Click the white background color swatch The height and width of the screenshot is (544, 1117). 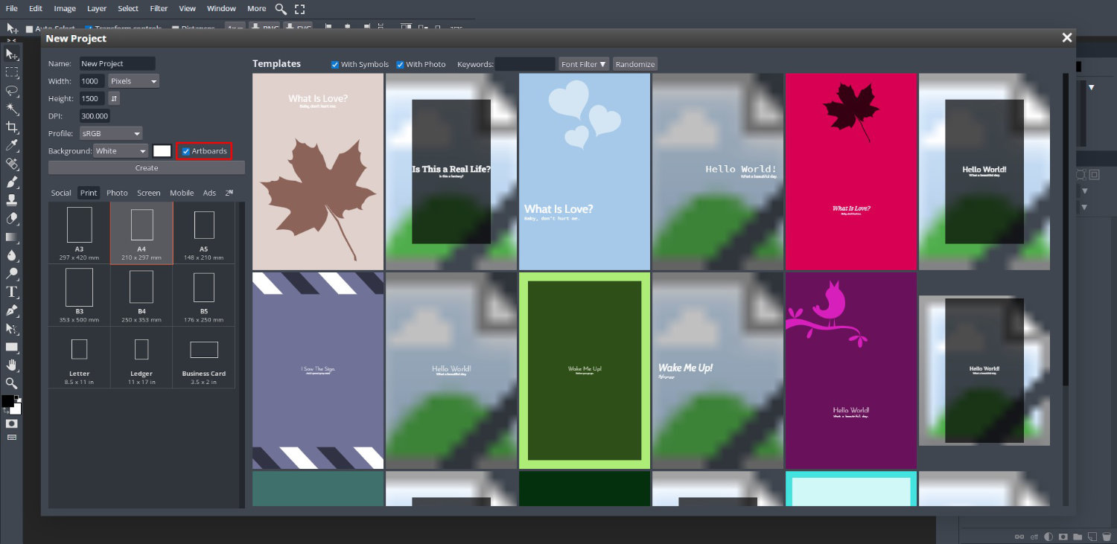[x=162, y=151]
